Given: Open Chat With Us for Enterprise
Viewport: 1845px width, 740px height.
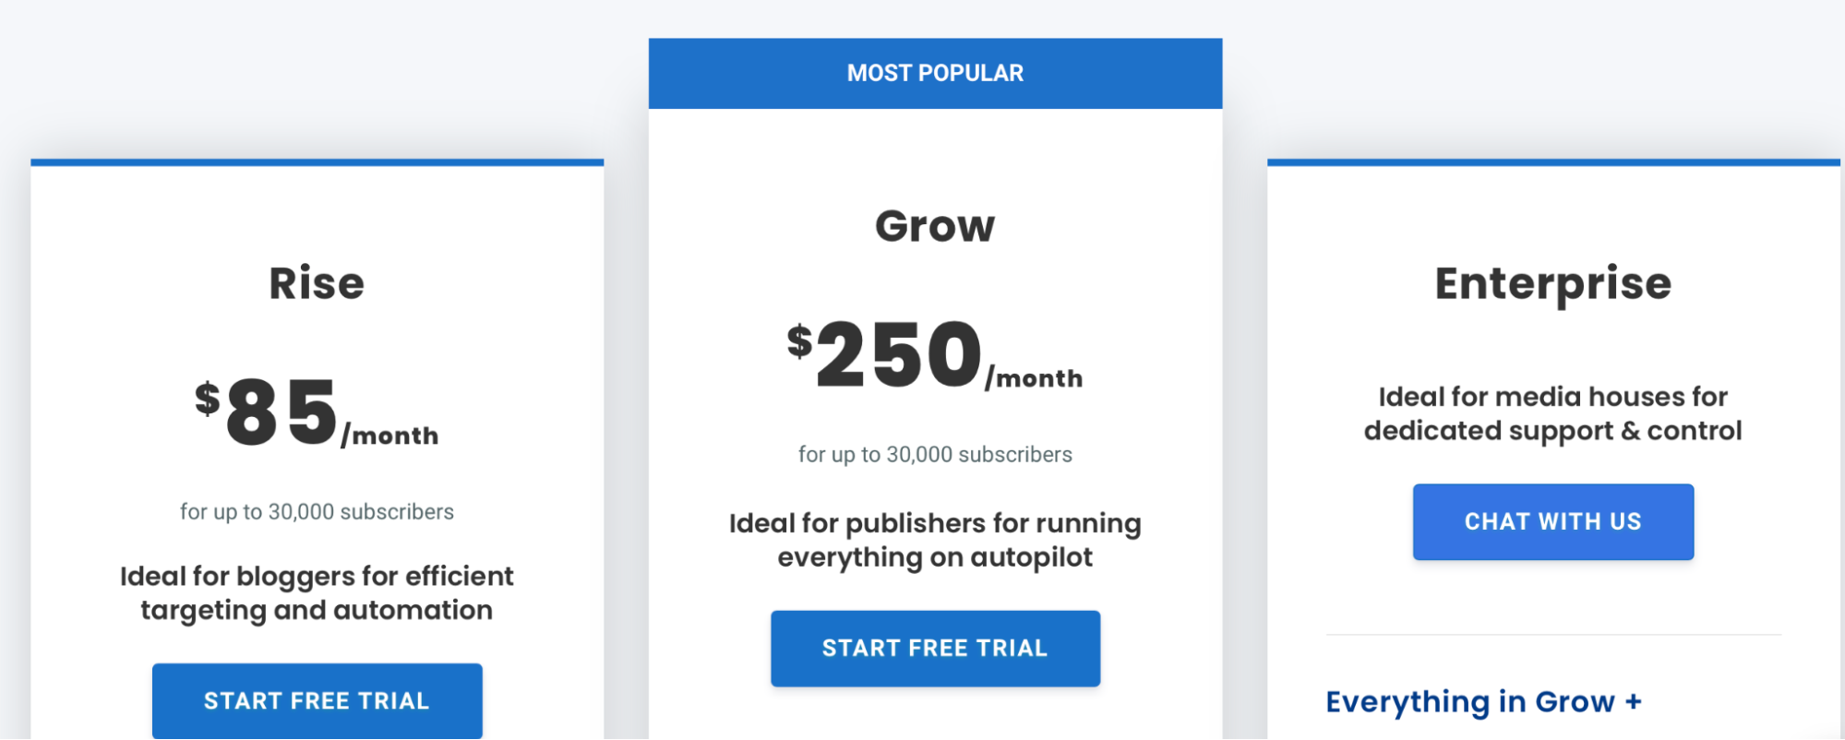Looking at the screenshot, I should click(1553, 521).
